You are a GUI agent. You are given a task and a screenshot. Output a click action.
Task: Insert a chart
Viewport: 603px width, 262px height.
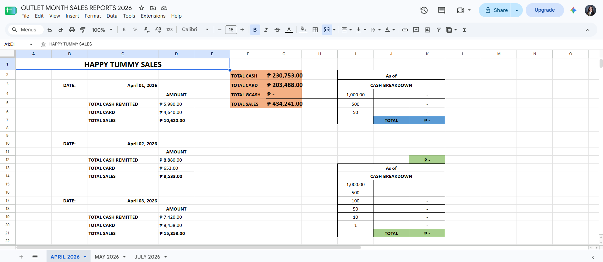427,30
